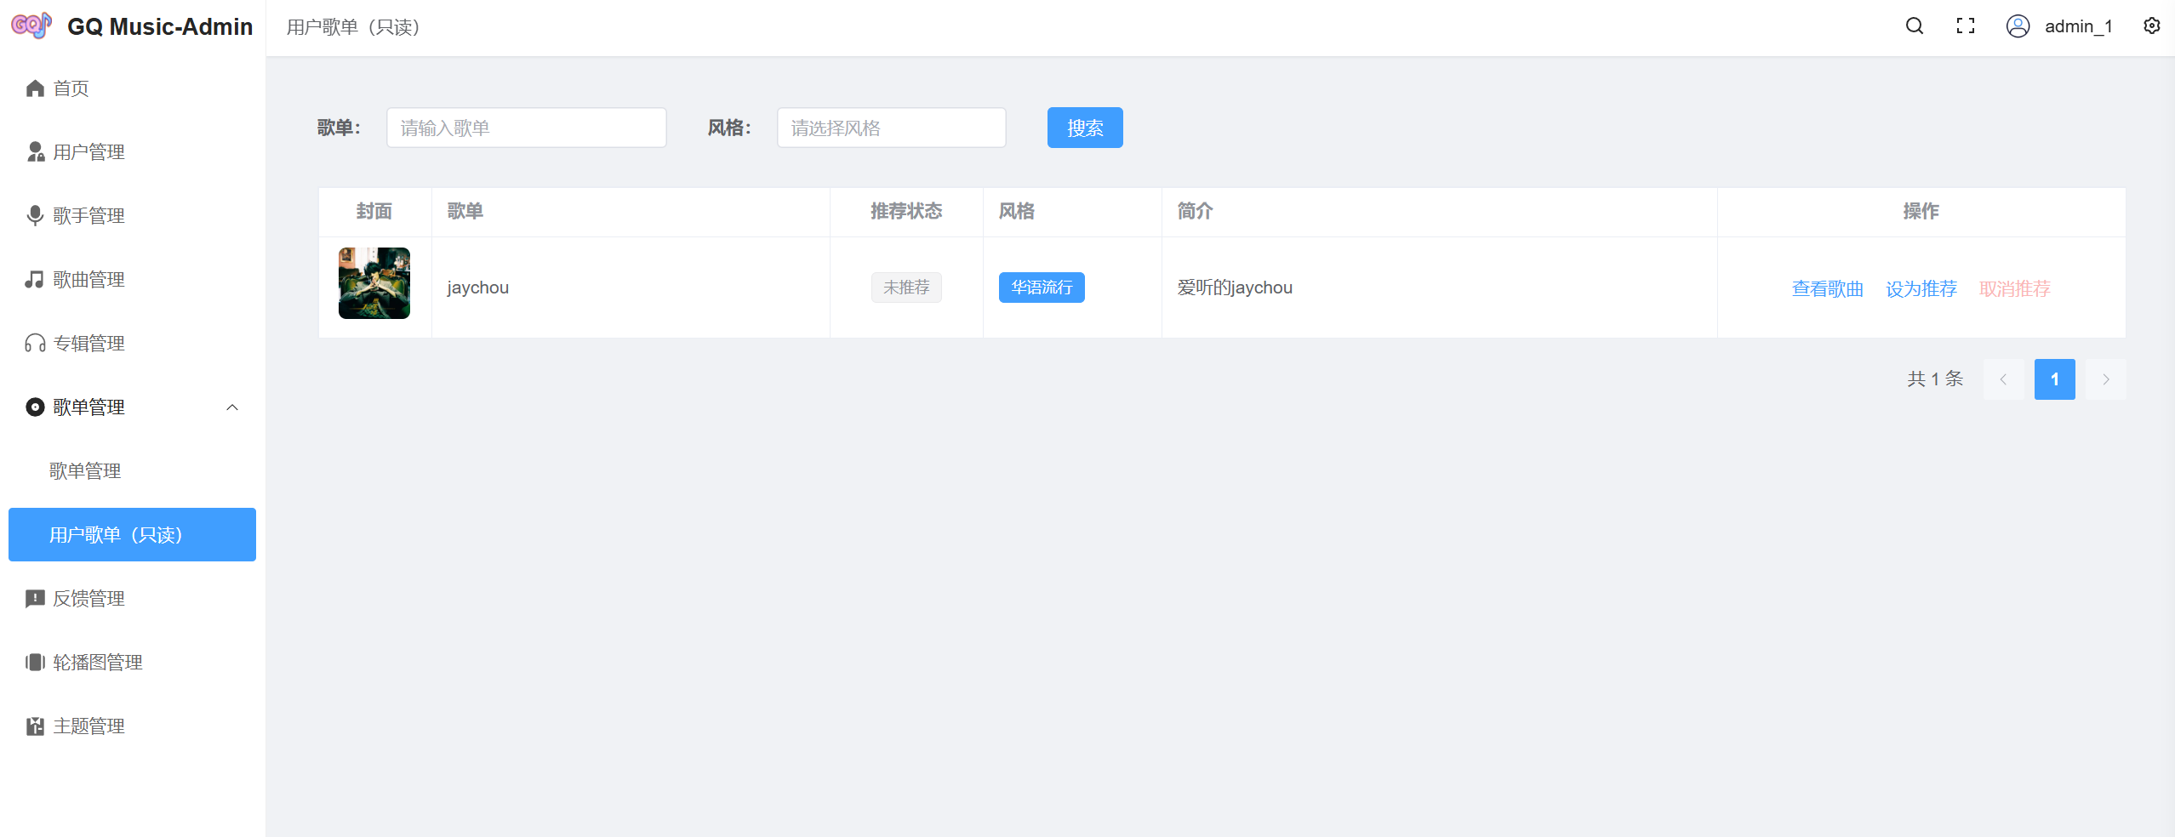2175x837 pixels.
Task: Click the admin_1 user avatar icon
Action: (2018, 26)
